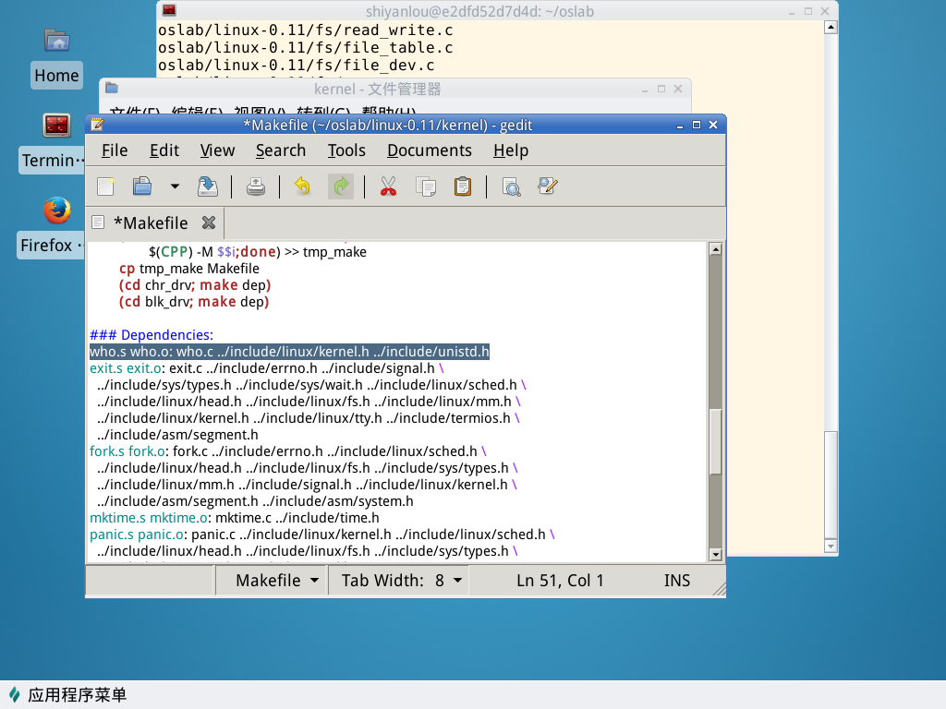Open the Find and Replace tool

tap(548, 186)
